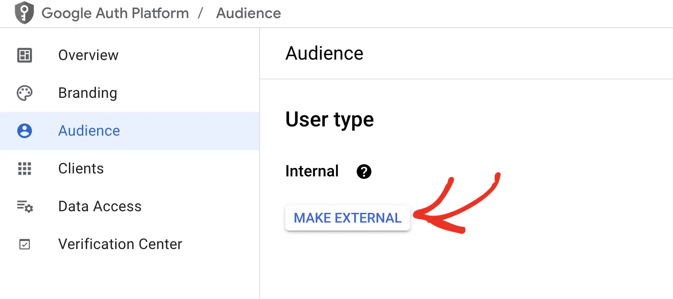
Task: Click the Branding palette icon
Action: coord(24,93)
